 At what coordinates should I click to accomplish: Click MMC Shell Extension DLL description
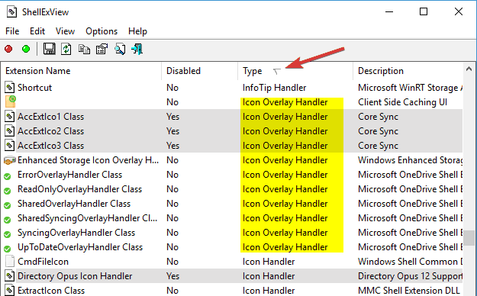(409, 291)
